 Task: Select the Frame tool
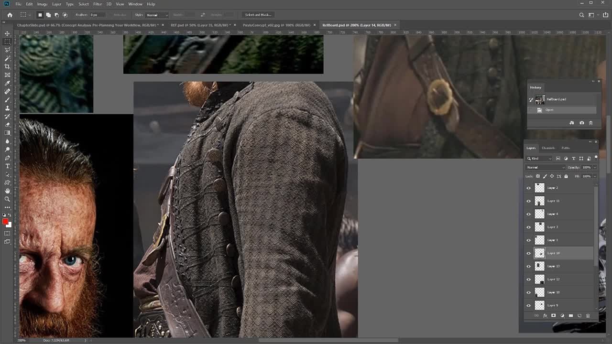7,75
